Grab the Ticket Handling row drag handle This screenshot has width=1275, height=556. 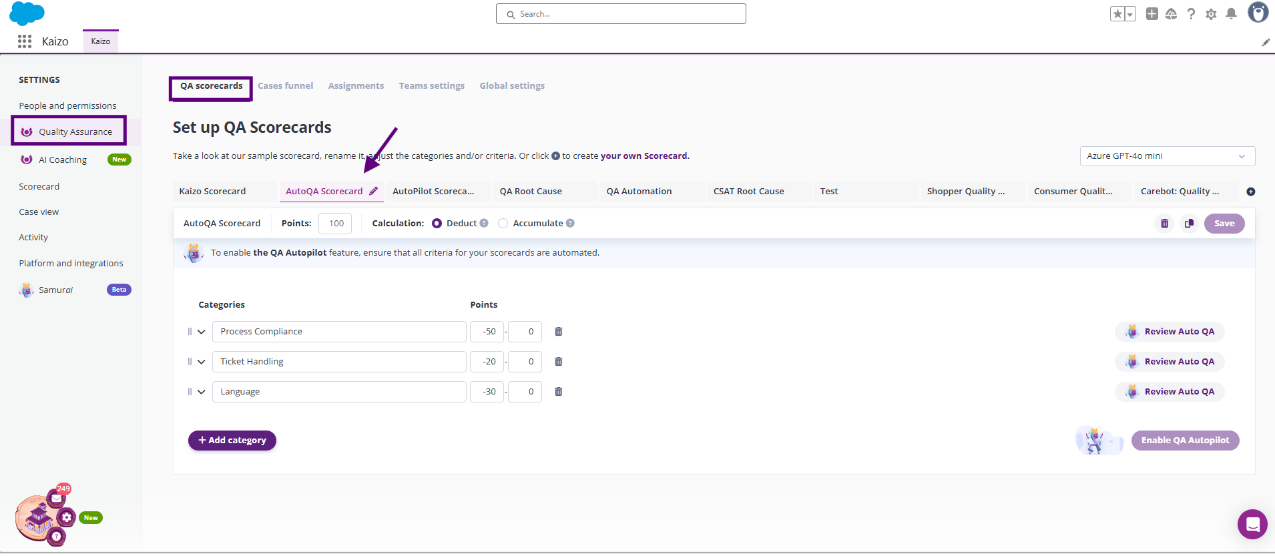pos(190,362)
